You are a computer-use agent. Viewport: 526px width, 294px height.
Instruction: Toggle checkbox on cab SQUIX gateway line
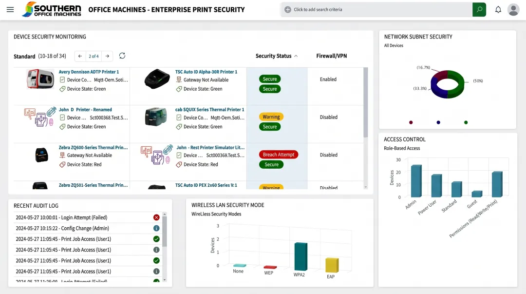[179, 118]
